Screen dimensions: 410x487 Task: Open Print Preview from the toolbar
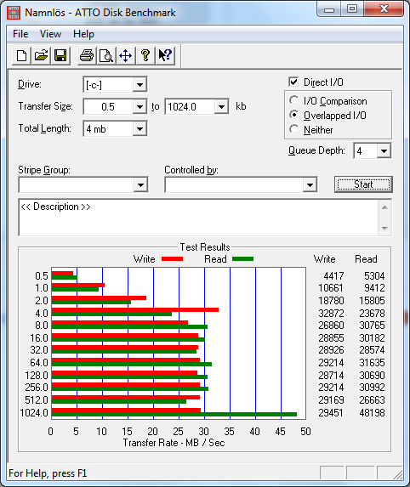pyautogui.click(x=106, y=56)
